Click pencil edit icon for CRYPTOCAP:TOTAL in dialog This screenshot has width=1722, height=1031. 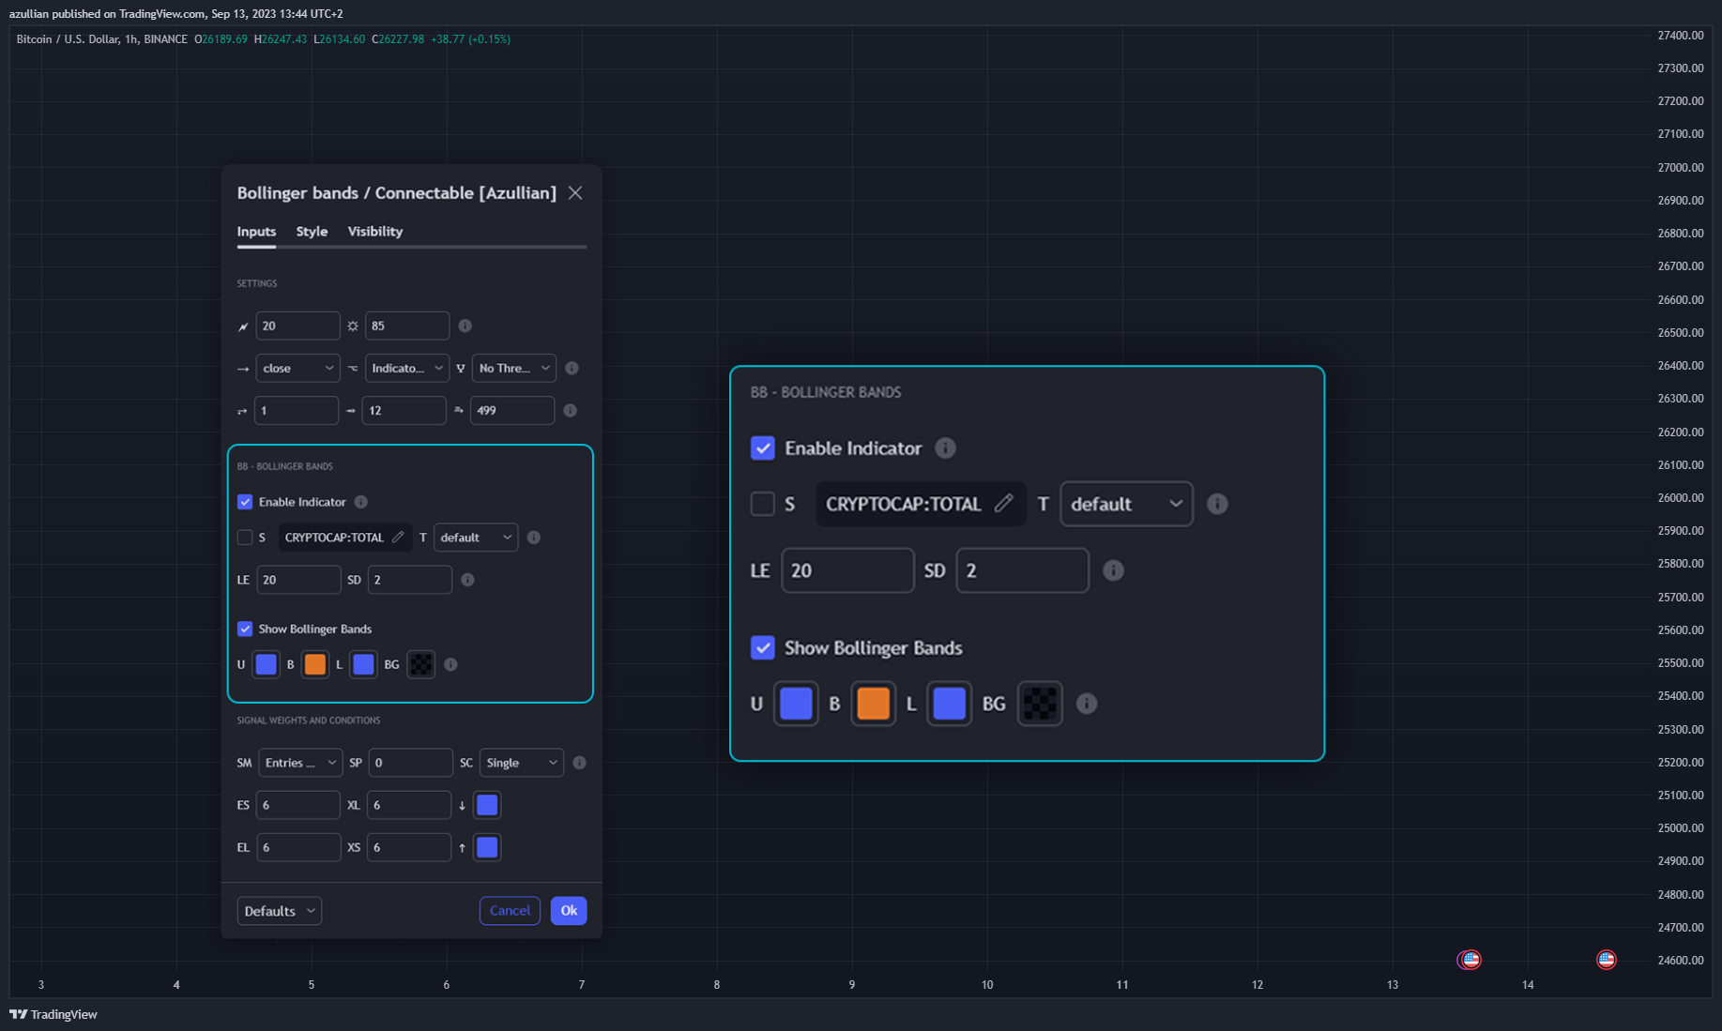point(398,538)
